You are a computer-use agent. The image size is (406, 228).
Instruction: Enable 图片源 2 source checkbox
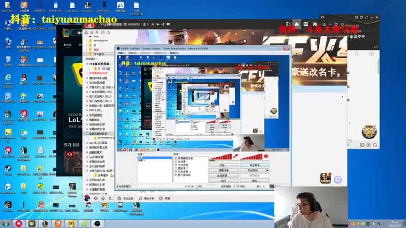coord(176,168)
